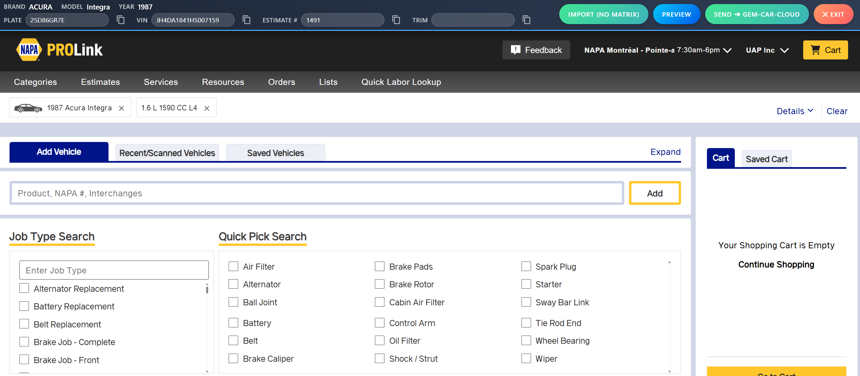Screen dimensions: 860x376
Task: Switch to the Add Vehicle tab
Action: click(59, 152)
